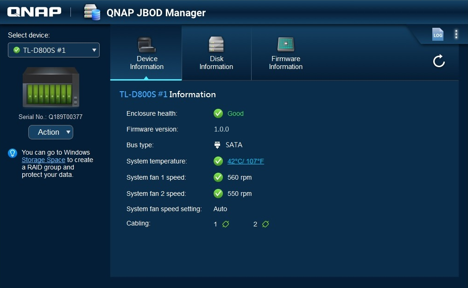
Task: Click system fan 2 status check icon
Action: click(x=218, y=194)
